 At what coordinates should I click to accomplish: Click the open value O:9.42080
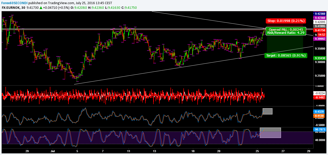79,8
